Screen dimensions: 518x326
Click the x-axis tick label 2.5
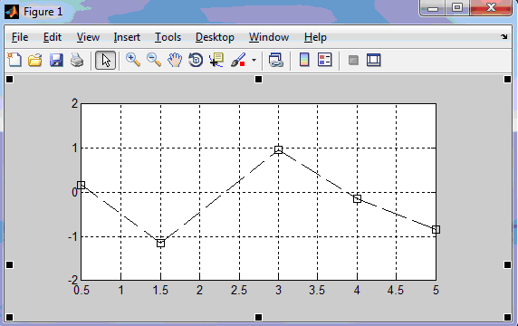point(239,291)
